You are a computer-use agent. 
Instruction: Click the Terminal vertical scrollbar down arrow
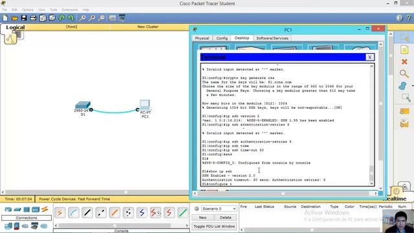click(371, 183)
